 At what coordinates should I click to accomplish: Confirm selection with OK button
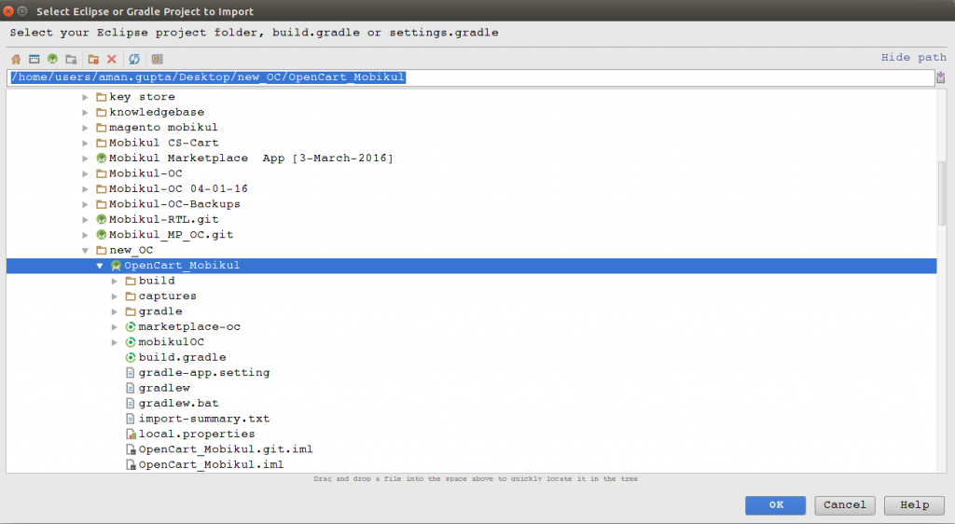point(775,505)
